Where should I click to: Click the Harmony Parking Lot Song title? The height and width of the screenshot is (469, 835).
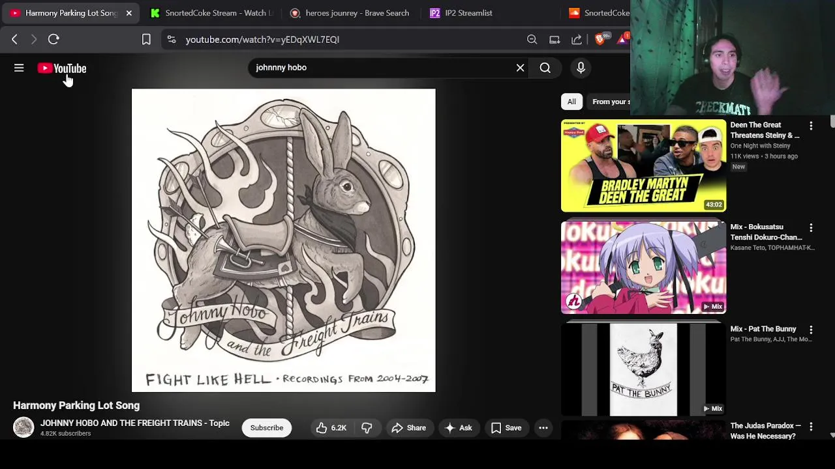(76, 406)
